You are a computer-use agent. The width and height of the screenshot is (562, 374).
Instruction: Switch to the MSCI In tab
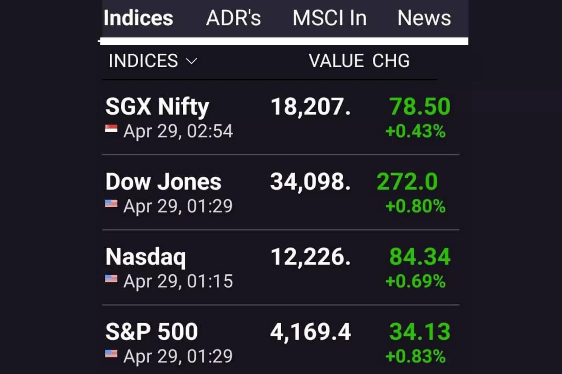329,18
